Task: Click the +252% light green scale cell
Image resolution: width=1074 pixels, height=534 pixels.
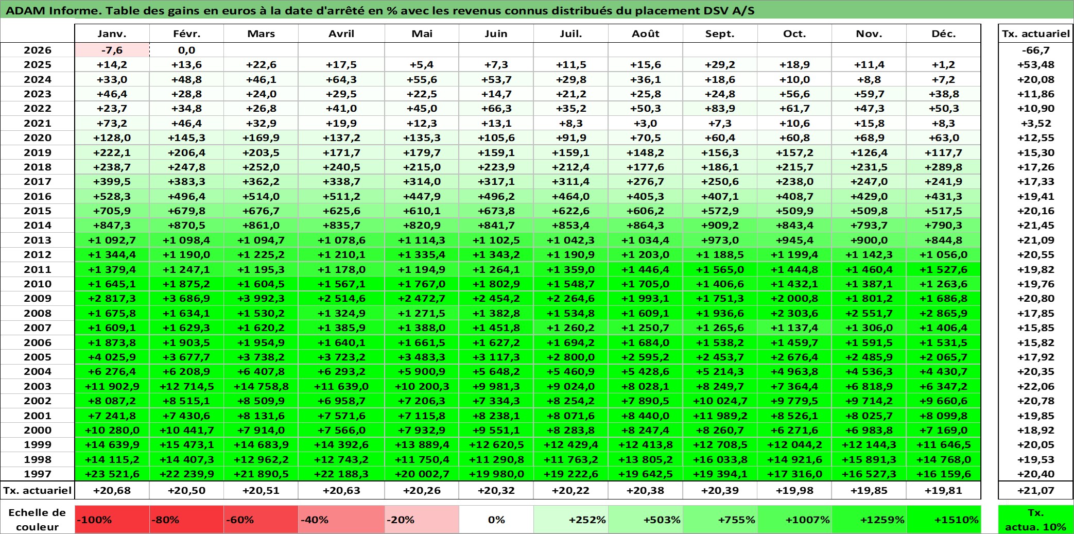Action: (571, 520)
